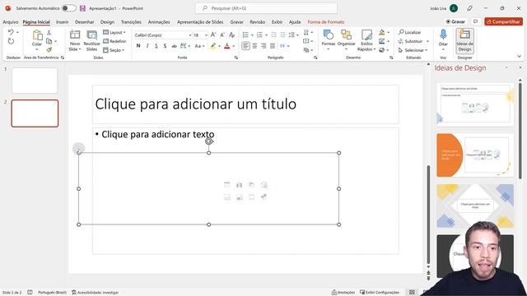Click the Decrease Font Size icon

tap(222, 35)
